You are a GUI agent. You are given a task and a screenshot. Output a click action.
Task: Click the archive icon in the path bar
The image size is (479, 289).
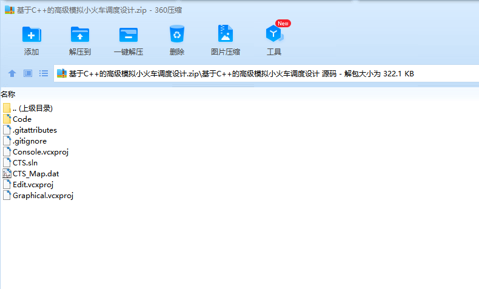coord(62,73)
